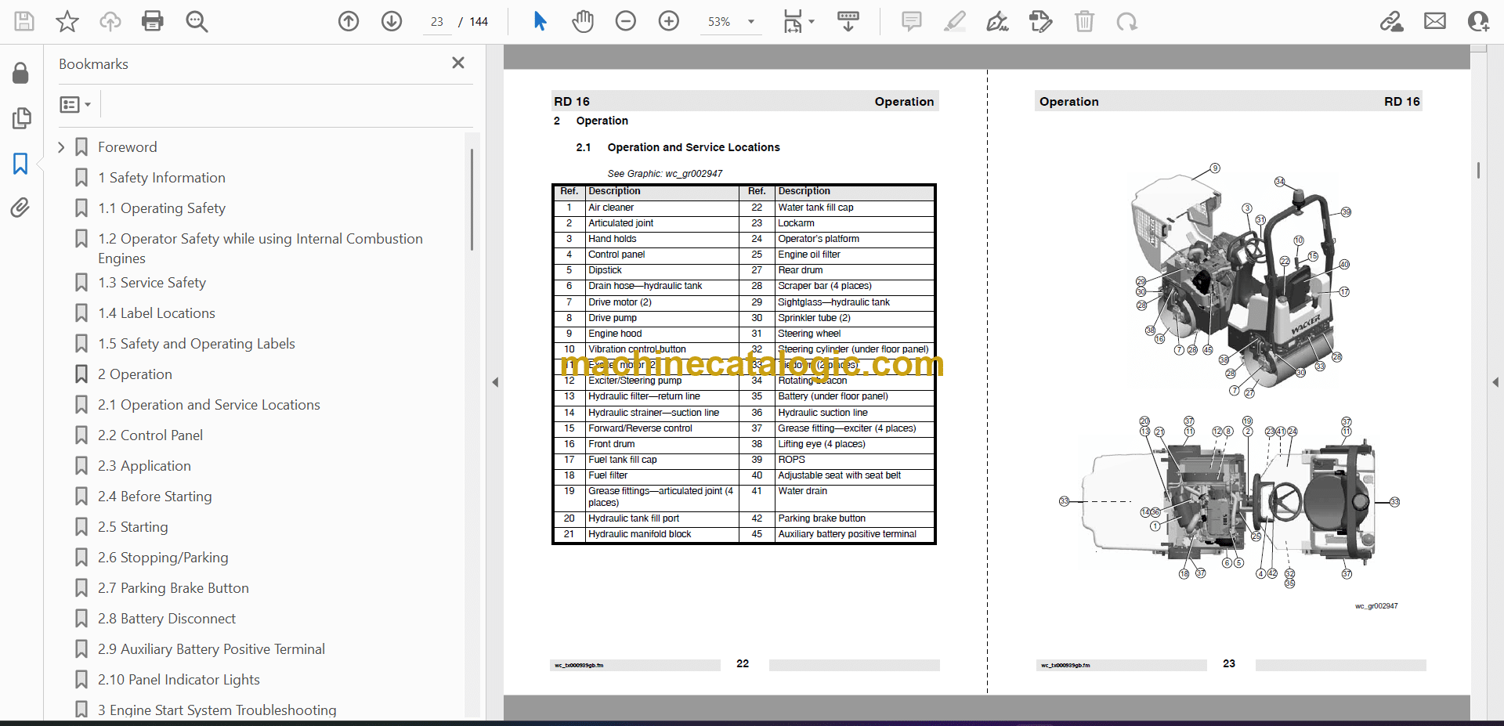This screenshot has height=726, width=1504.
Task: Click the bookmarks panel scrollbar
Action: click(472, 200)
